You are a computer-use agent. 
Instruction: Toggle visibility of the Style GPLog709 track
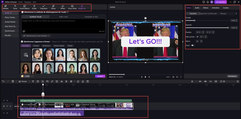(7, 101)
